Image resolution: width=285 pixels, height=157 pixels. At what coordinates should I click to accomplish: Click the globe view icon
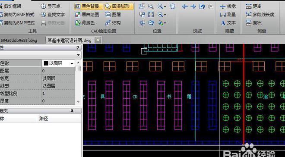(160, 23)
